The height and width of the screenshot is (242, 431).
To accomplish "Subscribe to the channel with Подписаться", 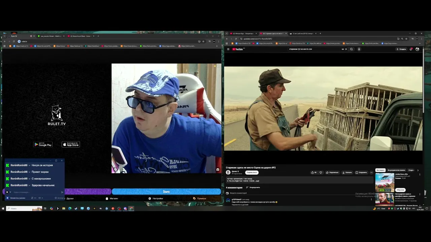I will [x=252, y=172].
